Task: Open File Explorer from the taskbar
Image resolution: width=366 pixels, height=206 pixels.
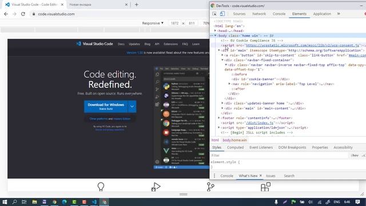Action: pos(34,202)
